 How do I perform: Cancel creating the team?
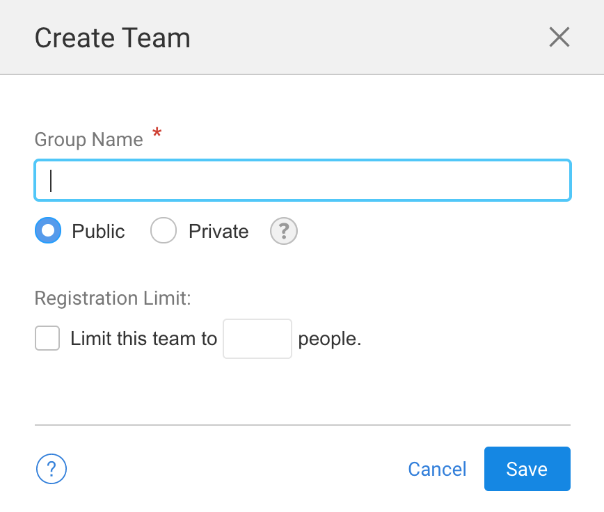[437, 469]
